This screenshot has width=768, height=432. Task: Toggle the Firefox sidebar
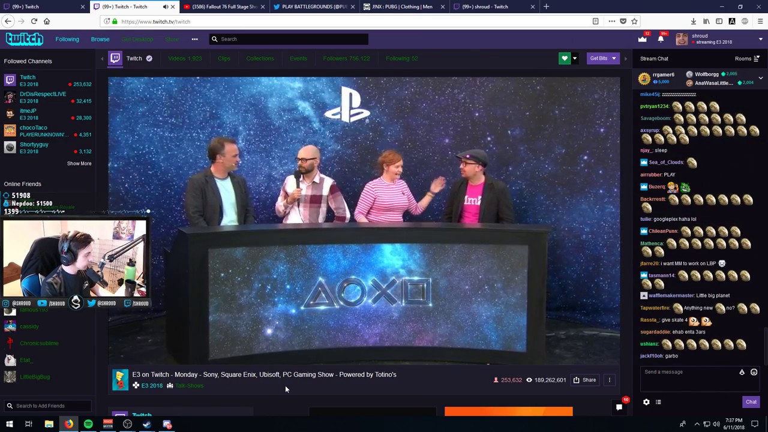click(719, 21)
